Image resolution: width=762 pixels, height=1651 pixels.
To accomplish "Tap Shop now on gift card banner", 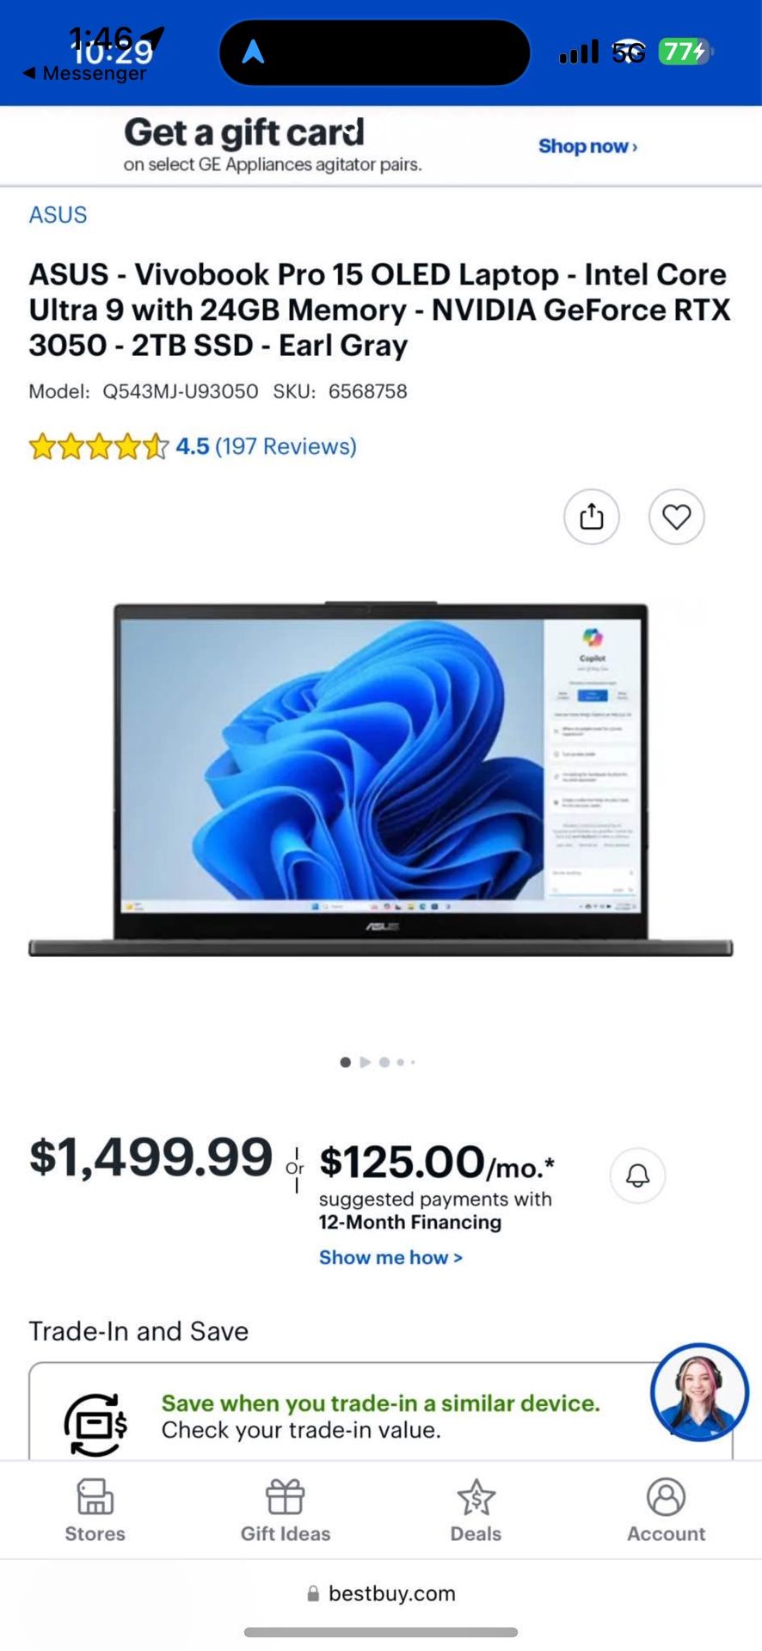I will point(588,146).
